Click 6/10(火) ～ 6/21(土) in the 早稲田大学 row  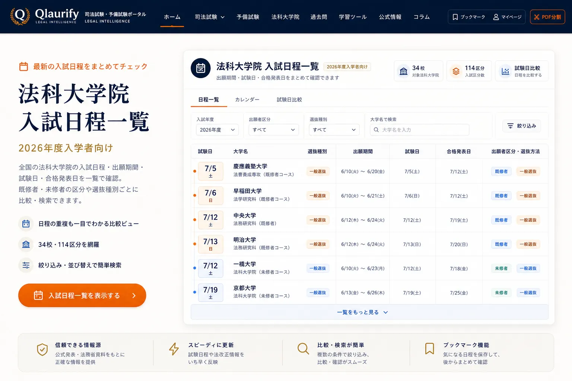click(363, 196)
